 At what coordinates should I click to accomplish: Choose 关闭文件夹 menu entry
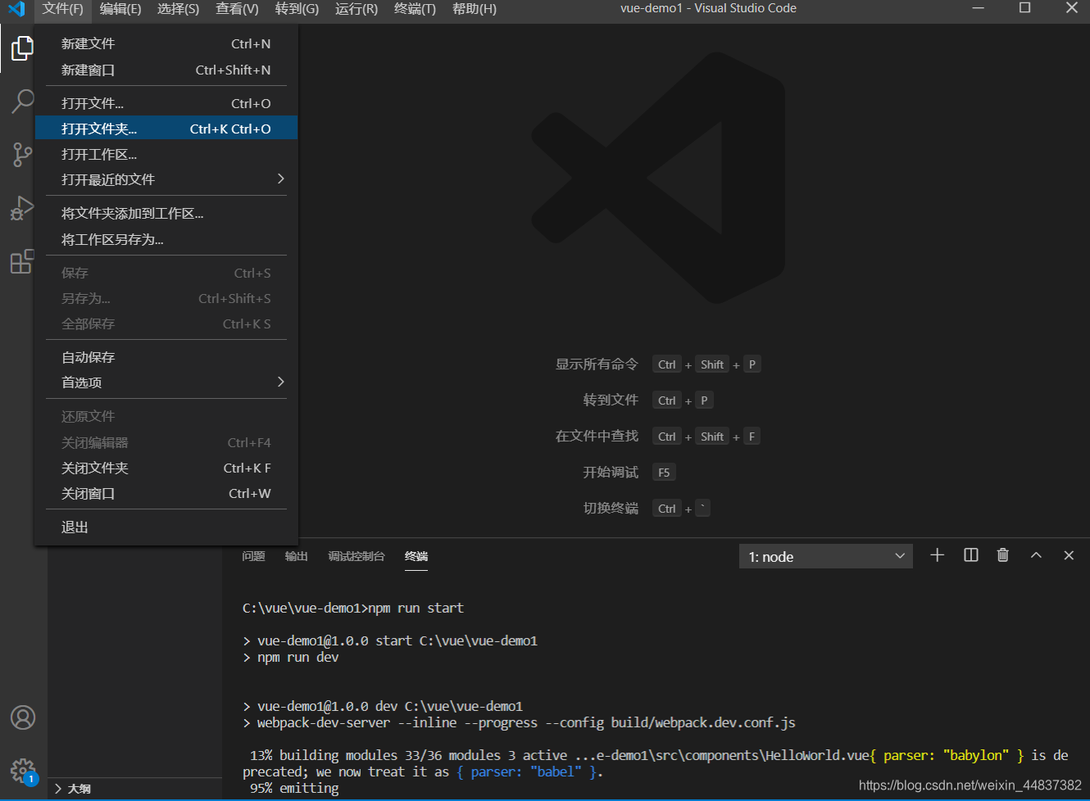click(x=166, y=468)
